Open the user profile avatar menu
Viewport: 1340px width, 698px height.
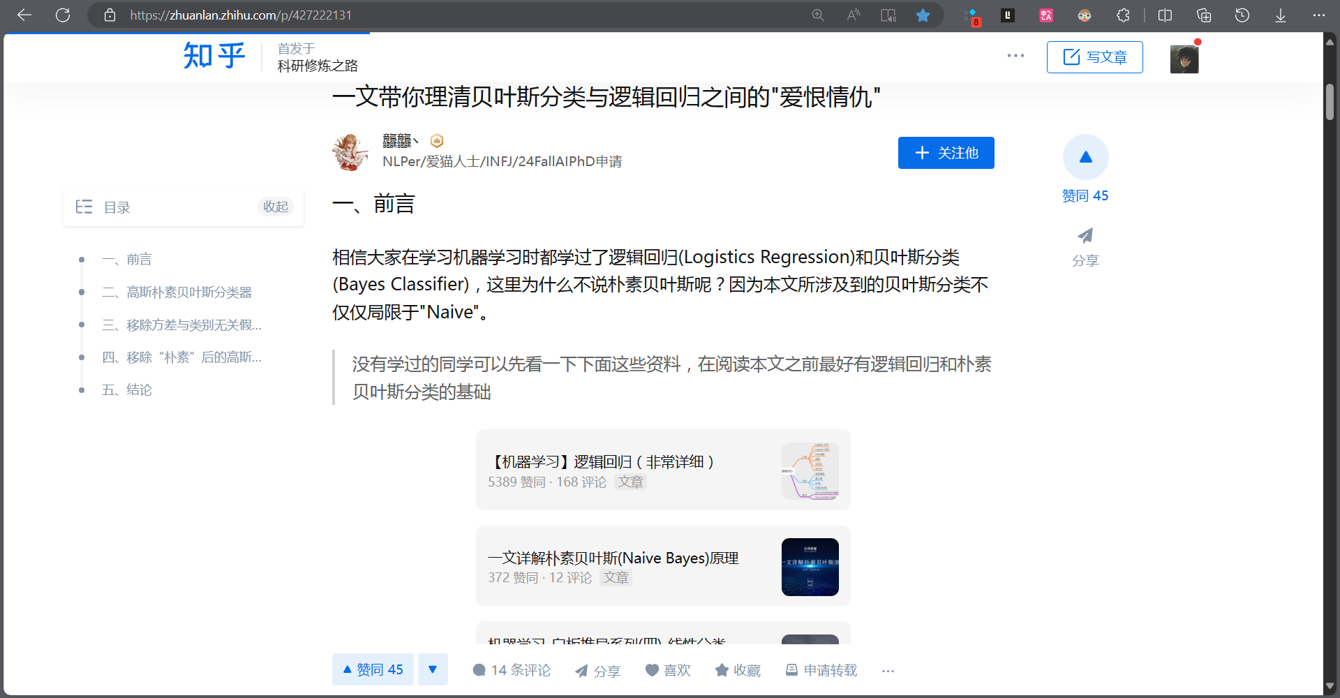[x=1184, y=59]
